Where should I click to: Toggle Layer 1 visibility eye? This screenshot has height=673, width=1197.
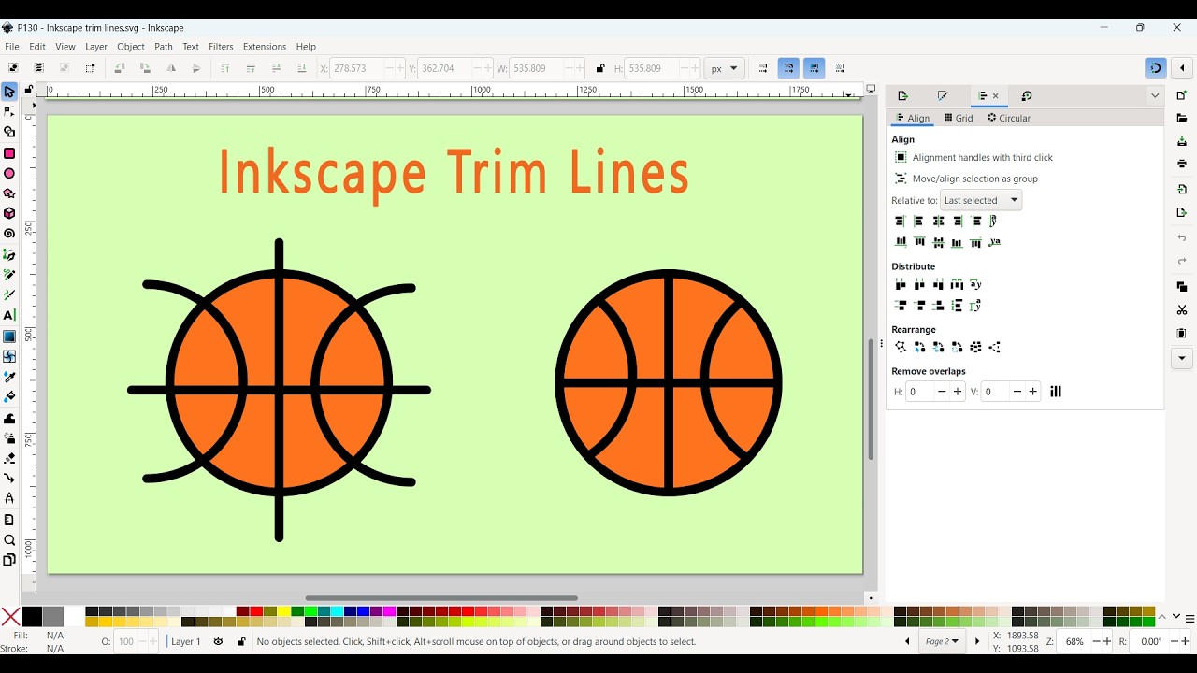(x=219, y=641)
